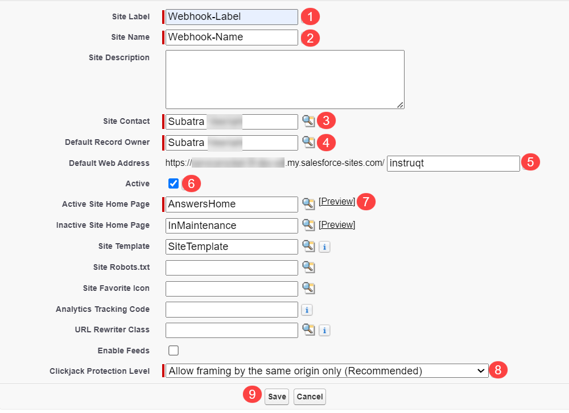
Task: Expand Clickjack Protection Level dropdown
Action: point(327,371)
